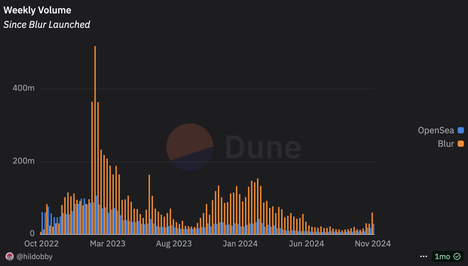
Task: Click the Jan 2024 x-axis label
Action: [x=240, y=244]
